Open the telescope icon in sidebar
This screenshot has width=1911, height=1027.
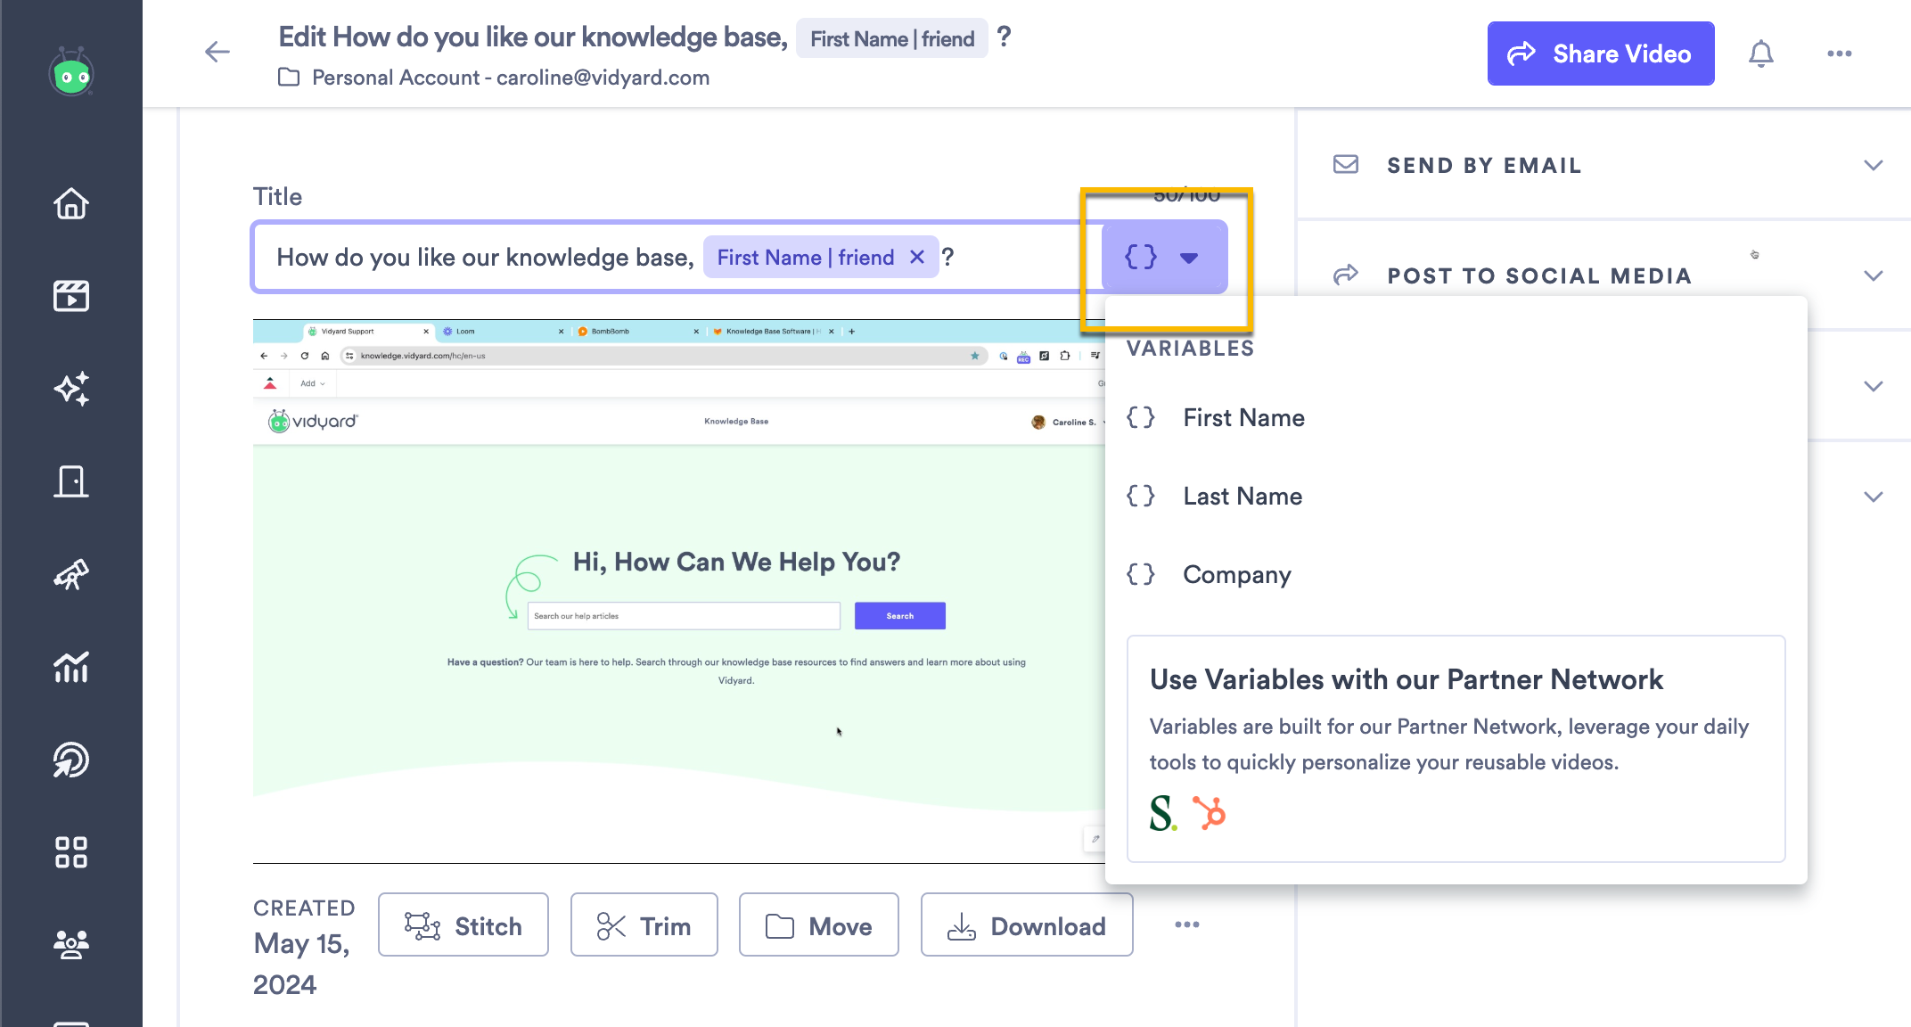coord(71,574)
